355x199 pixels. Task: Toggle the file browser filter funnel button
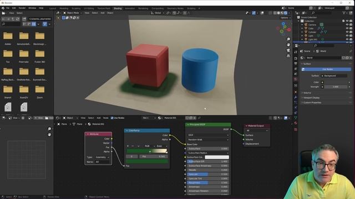[45, 24]
